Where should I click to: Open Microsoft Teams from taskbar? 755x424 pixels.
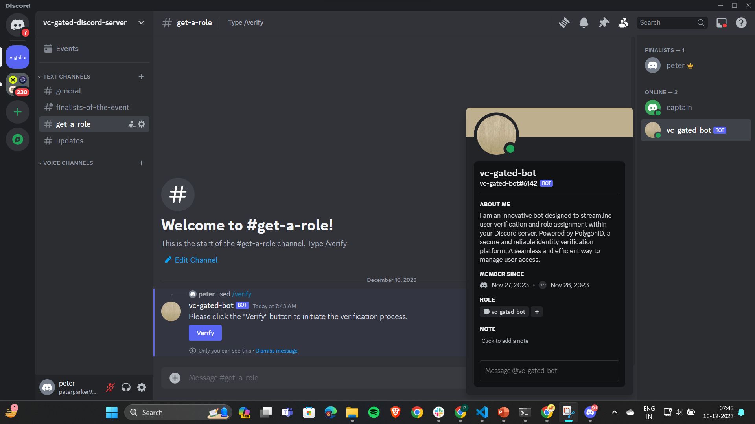pyautogui.click(x=287, y=412)
